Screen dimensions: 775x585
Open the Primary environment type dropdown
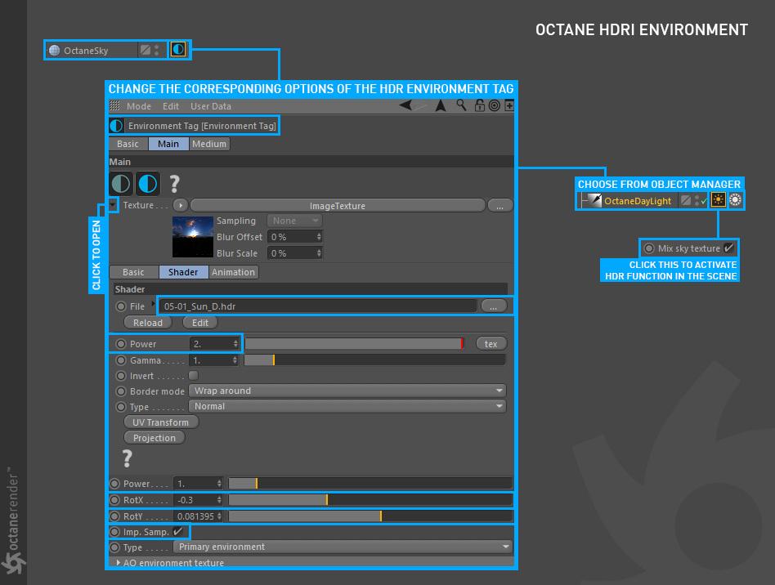[x=343, y=547]
